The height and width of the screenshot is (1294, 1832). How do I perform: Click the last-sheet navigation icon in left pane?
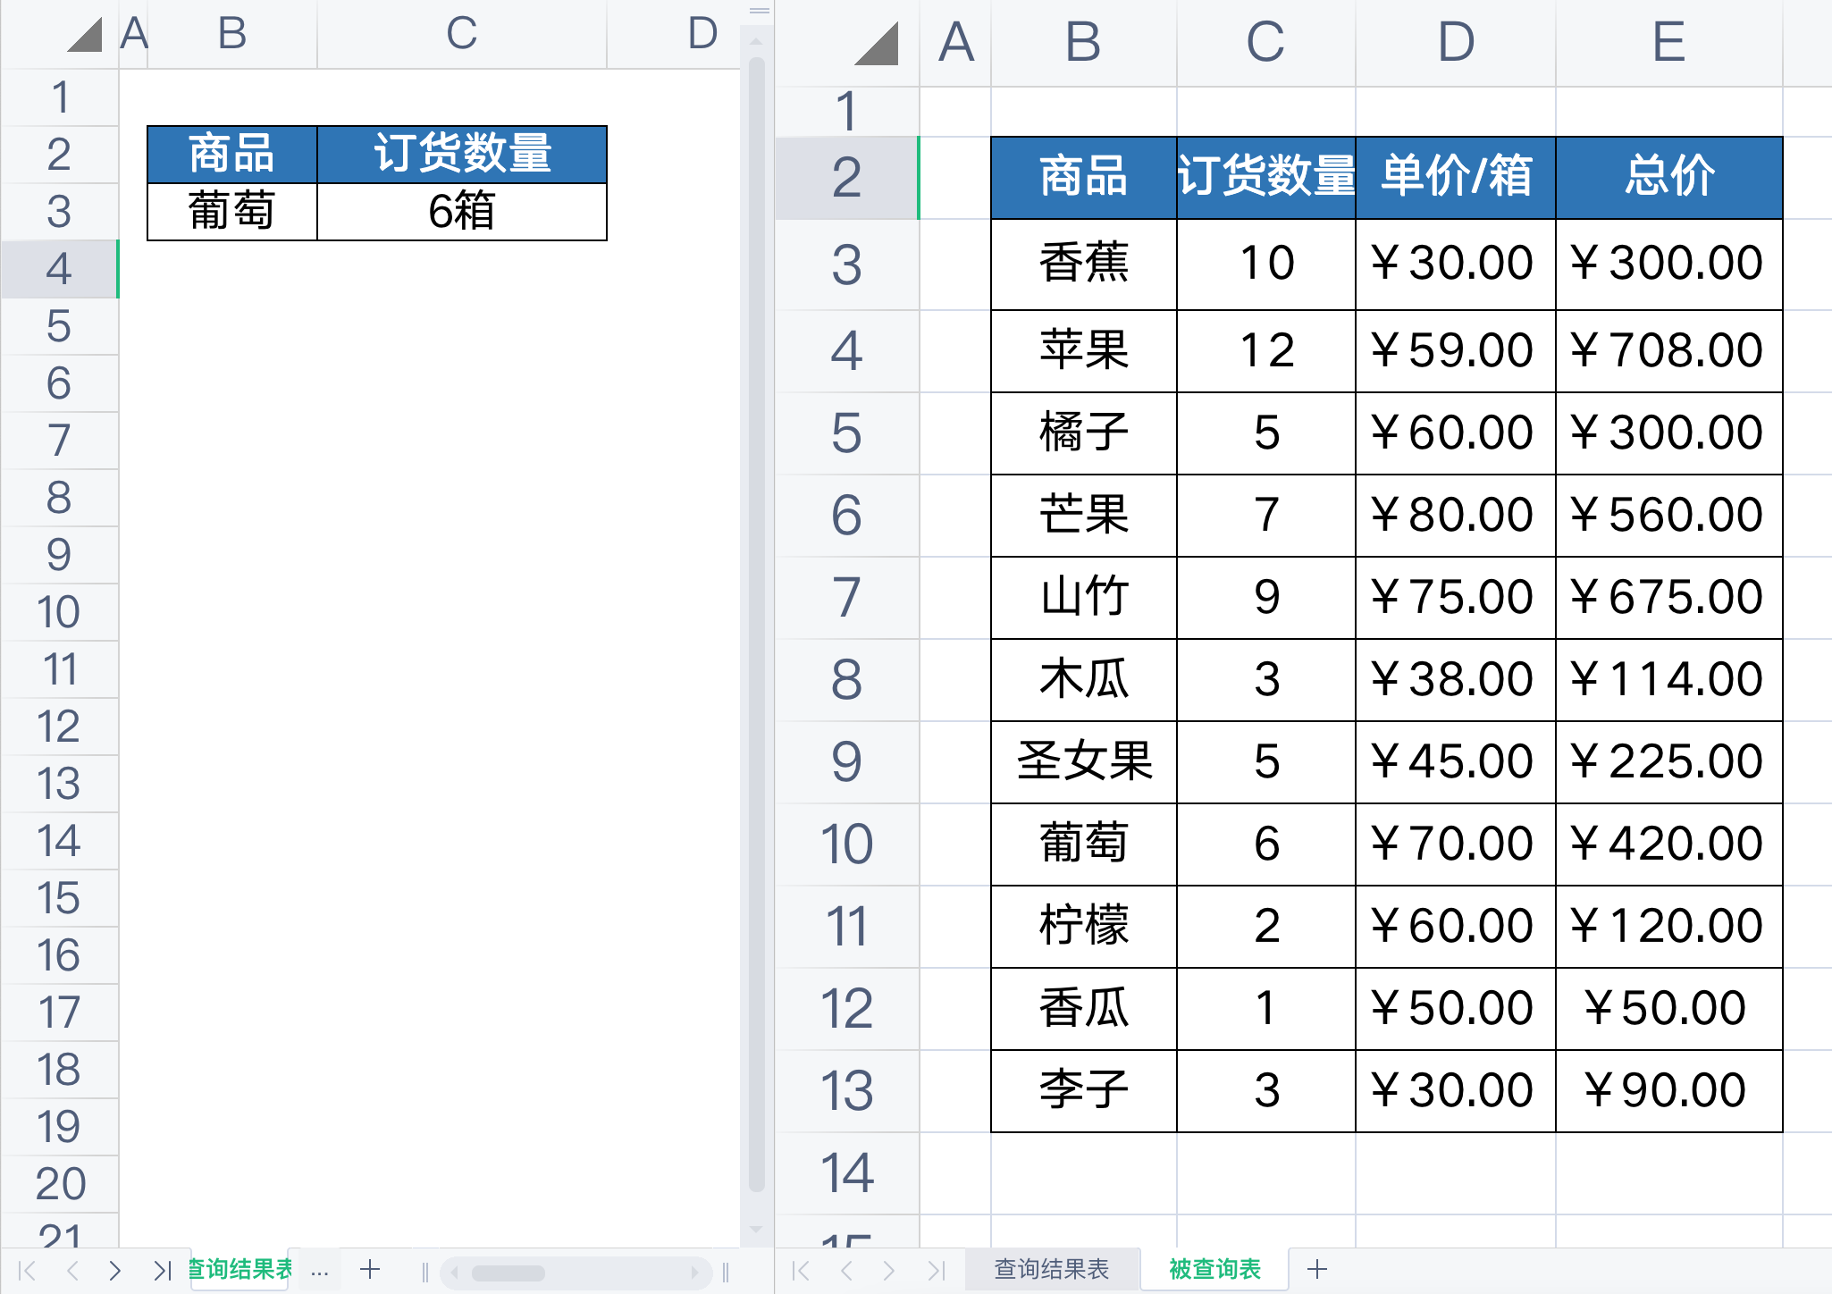coord(161,1270)
